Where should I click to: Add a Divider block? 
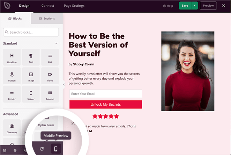tap(12, 94)
